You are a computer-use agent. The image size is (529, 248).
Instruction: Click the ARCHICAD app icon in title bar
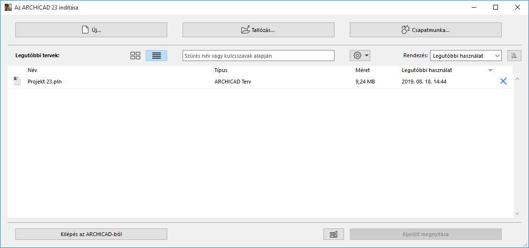pos(9,8)
